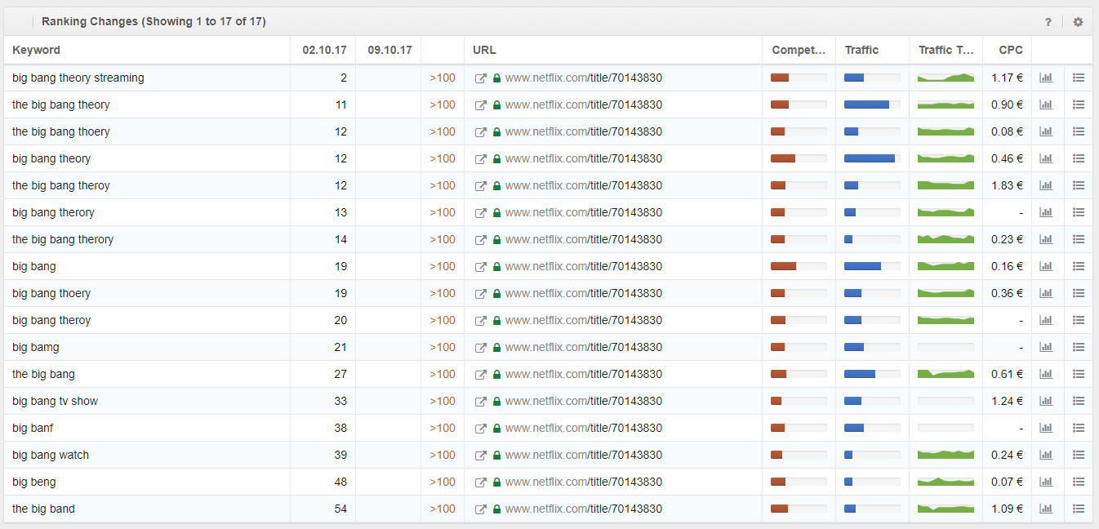Image resolution: width=1099 pixels, height=529 pixels.
Task: Open Netflix URL for big bang theory streaming
Action: pyautogui.click(x=583, y=78)
